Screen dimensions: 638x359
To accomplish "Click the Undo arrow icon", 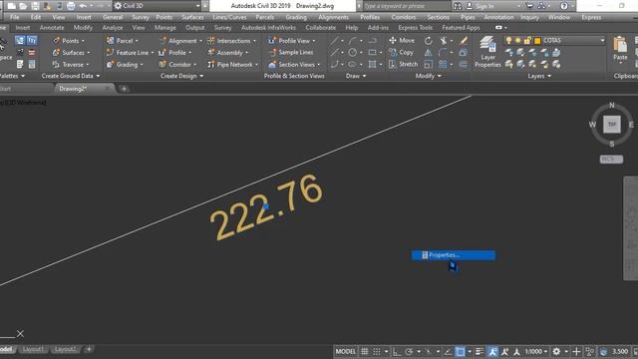I will [x=83, y=6].
